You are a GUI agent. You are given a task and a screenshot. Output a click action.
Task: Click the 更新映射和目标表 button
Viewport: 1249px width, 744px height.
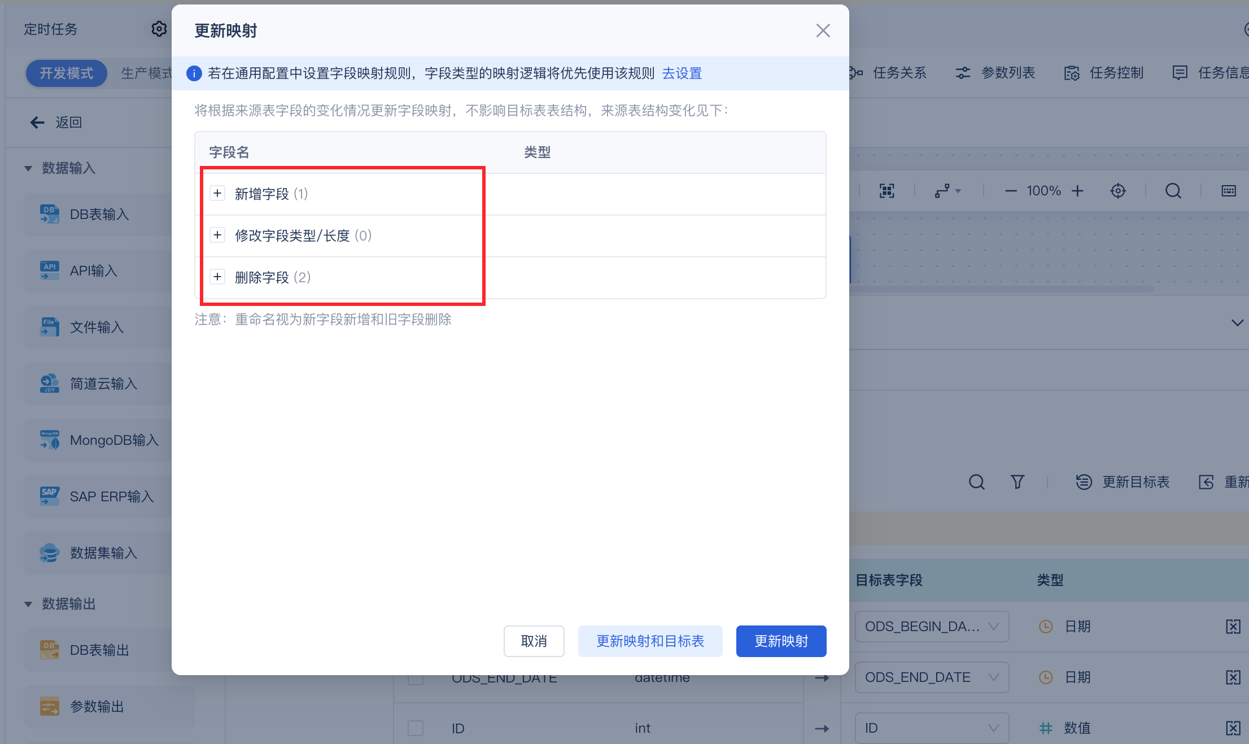pyautogui.click(x=650, y=641)
